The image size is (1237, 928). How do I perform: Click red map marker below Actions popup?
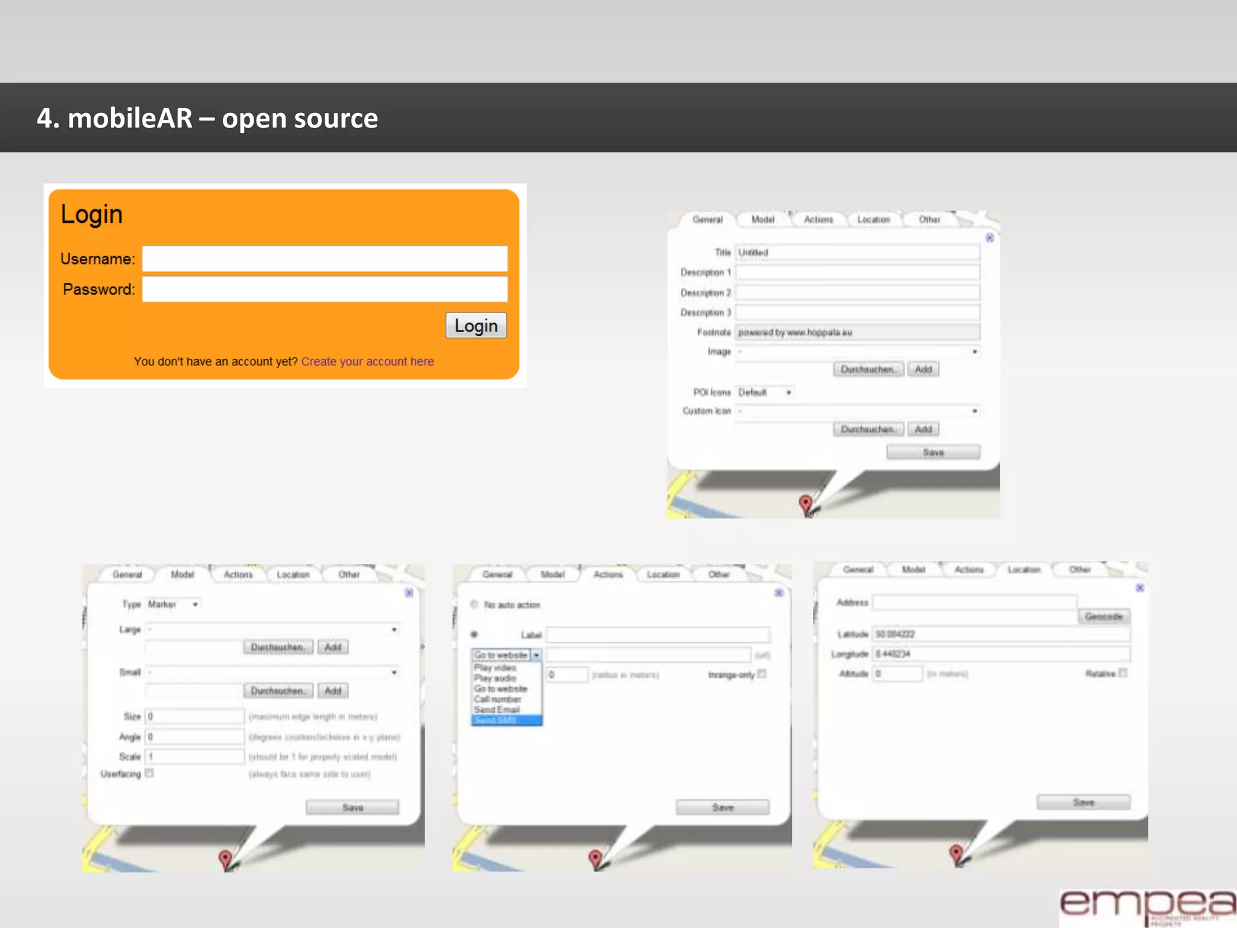pyautogui.click(x=595, y=857)
